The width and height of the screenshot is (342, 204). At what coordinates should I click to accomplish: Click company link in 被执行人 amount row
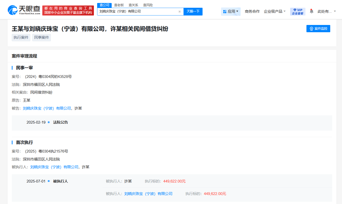coord(148,194)
